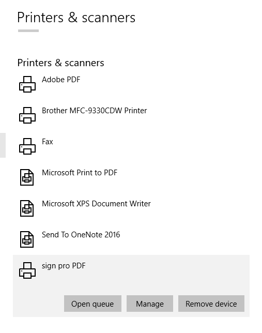
Task: Click the Manage button
Action: click(x=150, y=304)
